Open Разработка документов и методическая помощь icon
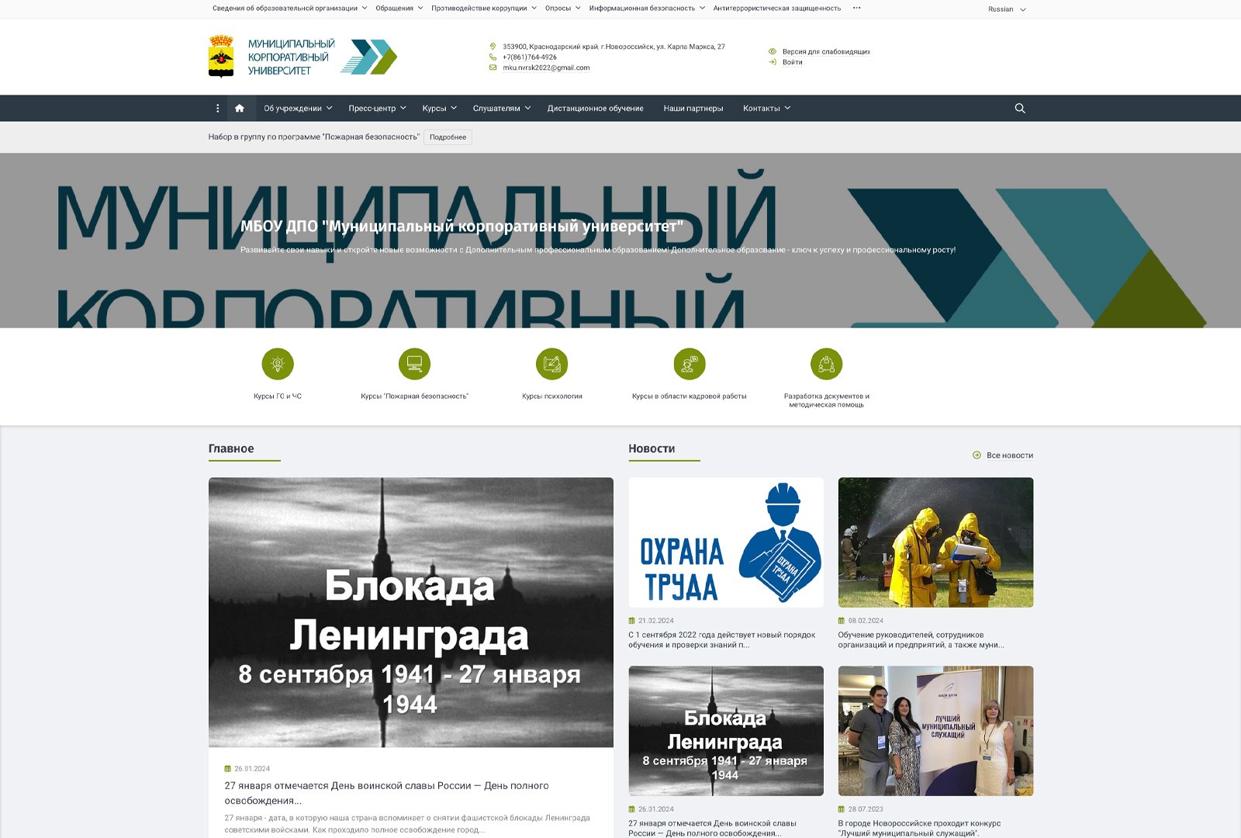Viewport: 1241px width, 838px height. [826, 364]
